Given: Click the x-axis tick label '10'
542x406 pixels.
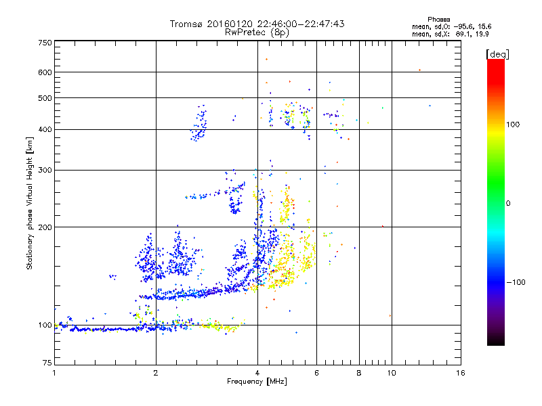Looking at the screenshot, I should click(392, 373).
